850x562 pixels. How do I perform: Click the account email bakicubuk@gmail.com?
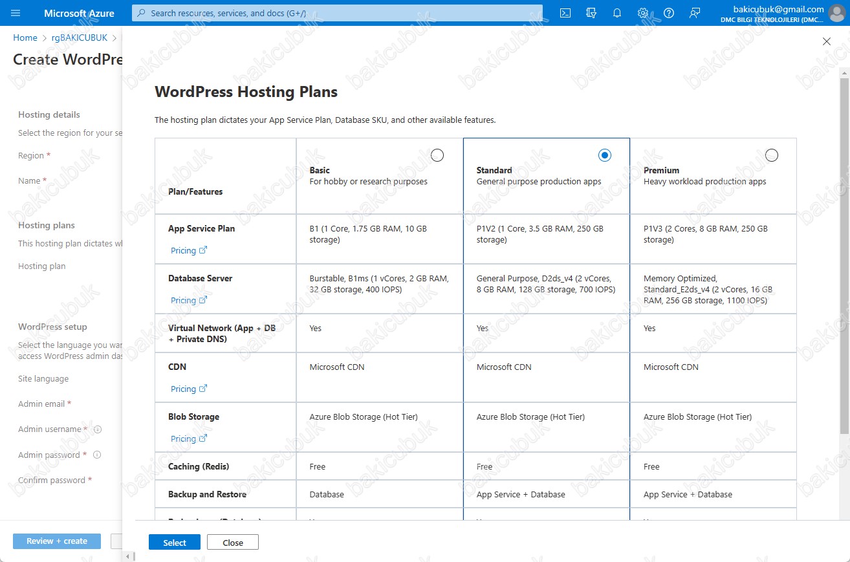tap(779, 9)
